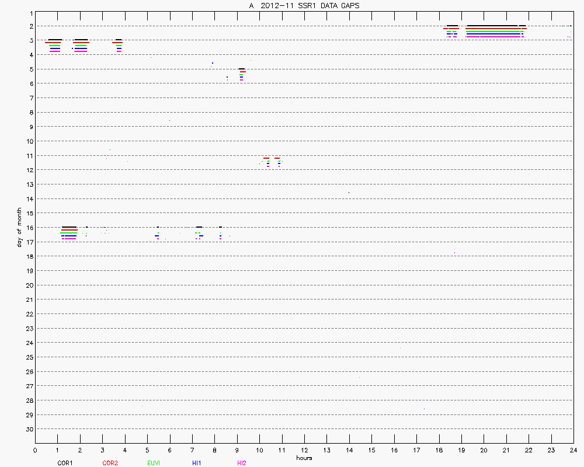The image size is (584, 467).
Task: Select the magenta HI2 legend label
Action: (241, 463)
